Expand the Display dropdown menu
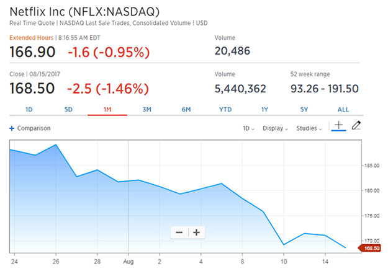The height and width of the screenshot is (274, 388). tap(275, 129)
